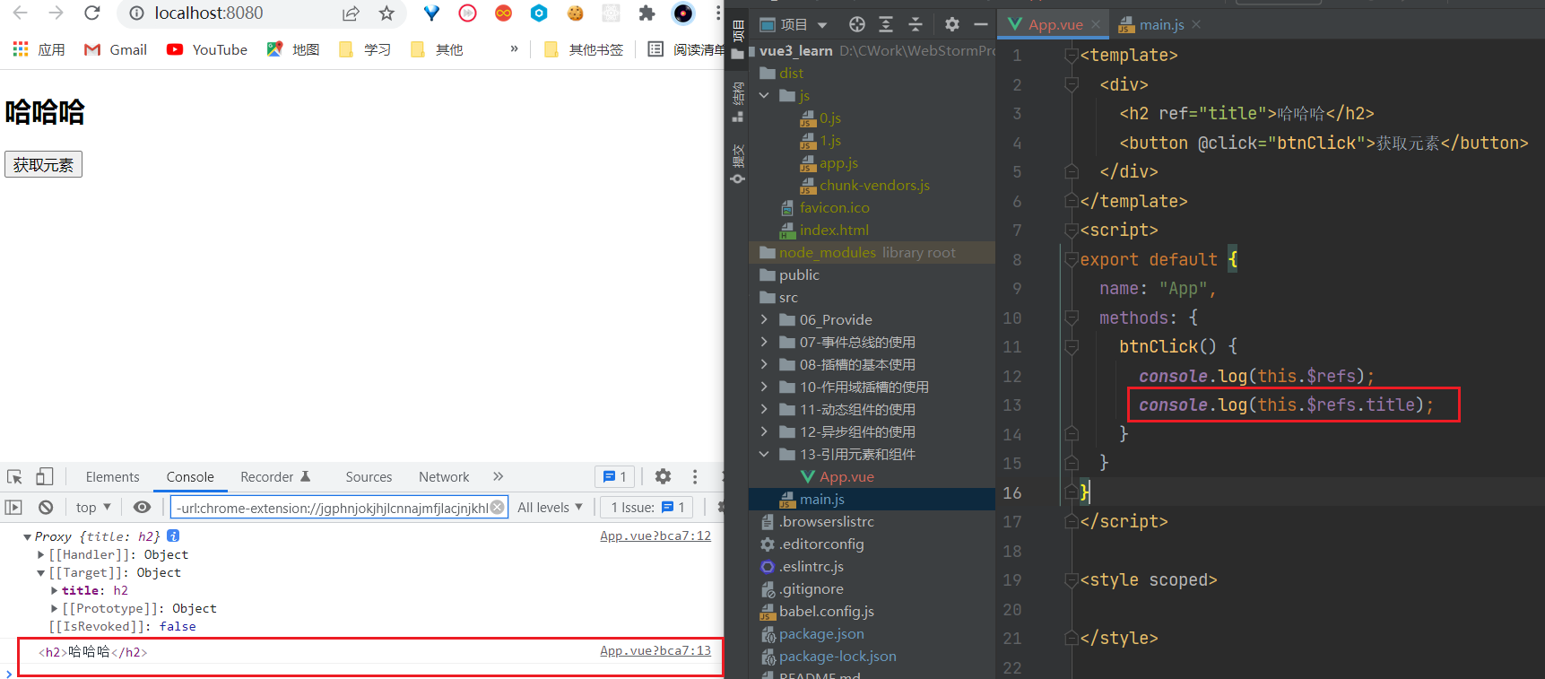Switch to the main.js editor tab
The height and width of the screenshot is (679, 1545).
(1161, 24)
